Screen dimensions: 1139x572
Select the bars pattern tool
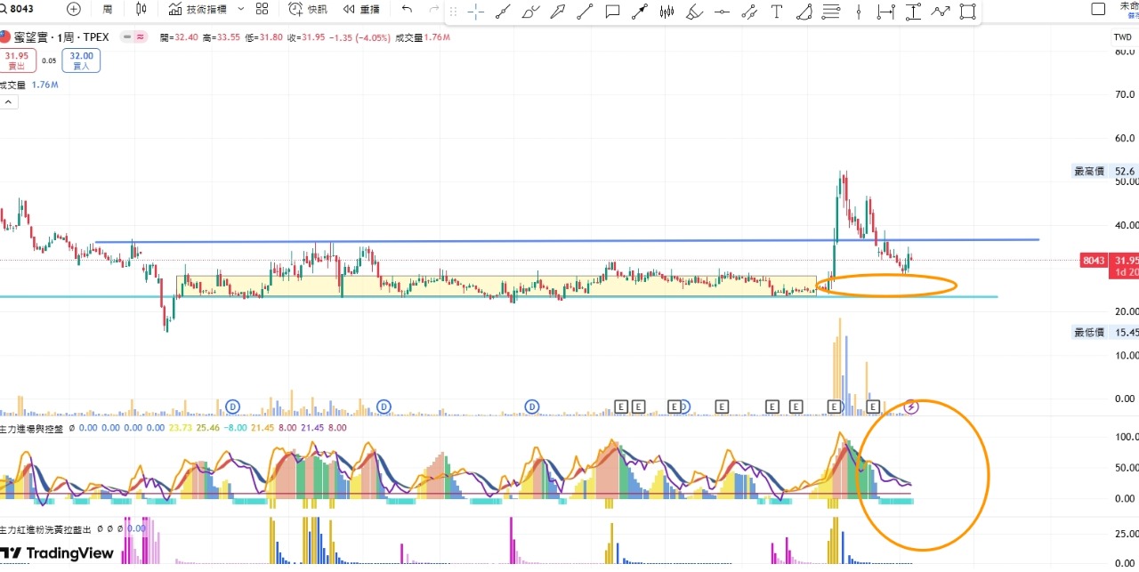(x=666, y=12)
